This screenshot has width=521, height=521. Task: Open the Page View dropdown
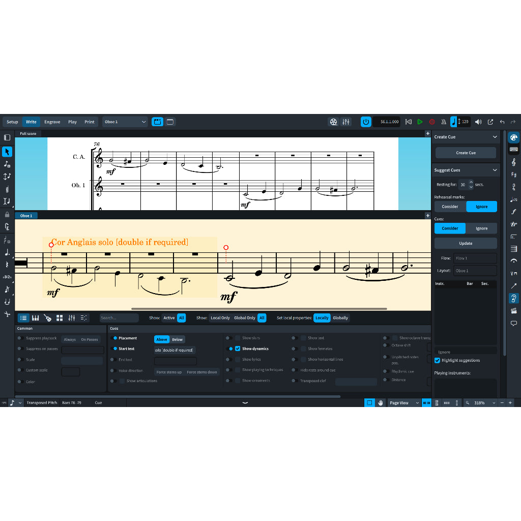[403, 402]
